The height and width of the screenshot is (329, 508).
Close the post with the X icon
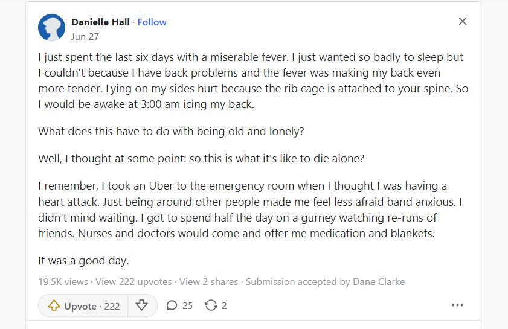coord(463,21)
